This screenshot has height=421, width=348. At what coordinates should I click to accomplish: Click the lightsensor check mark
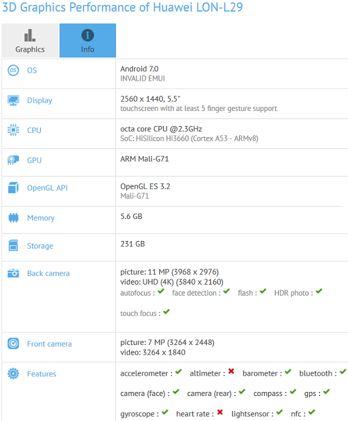tap(280, 412)
